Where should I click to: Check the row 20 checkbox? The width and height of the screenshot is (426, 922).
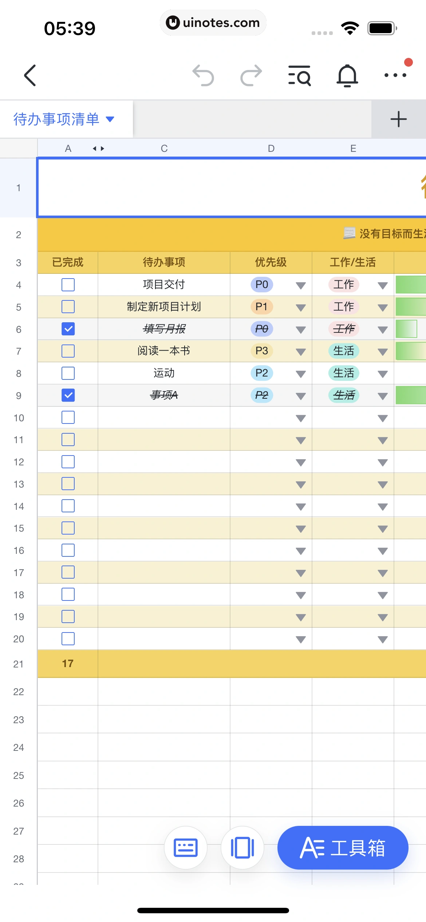pyautogui.click(x=68, y=639)
